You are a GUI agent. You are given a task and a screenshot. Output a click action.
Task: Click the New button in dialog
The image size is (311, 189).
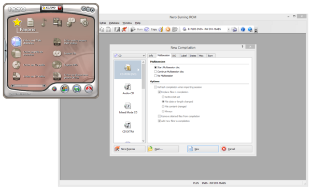203,149
